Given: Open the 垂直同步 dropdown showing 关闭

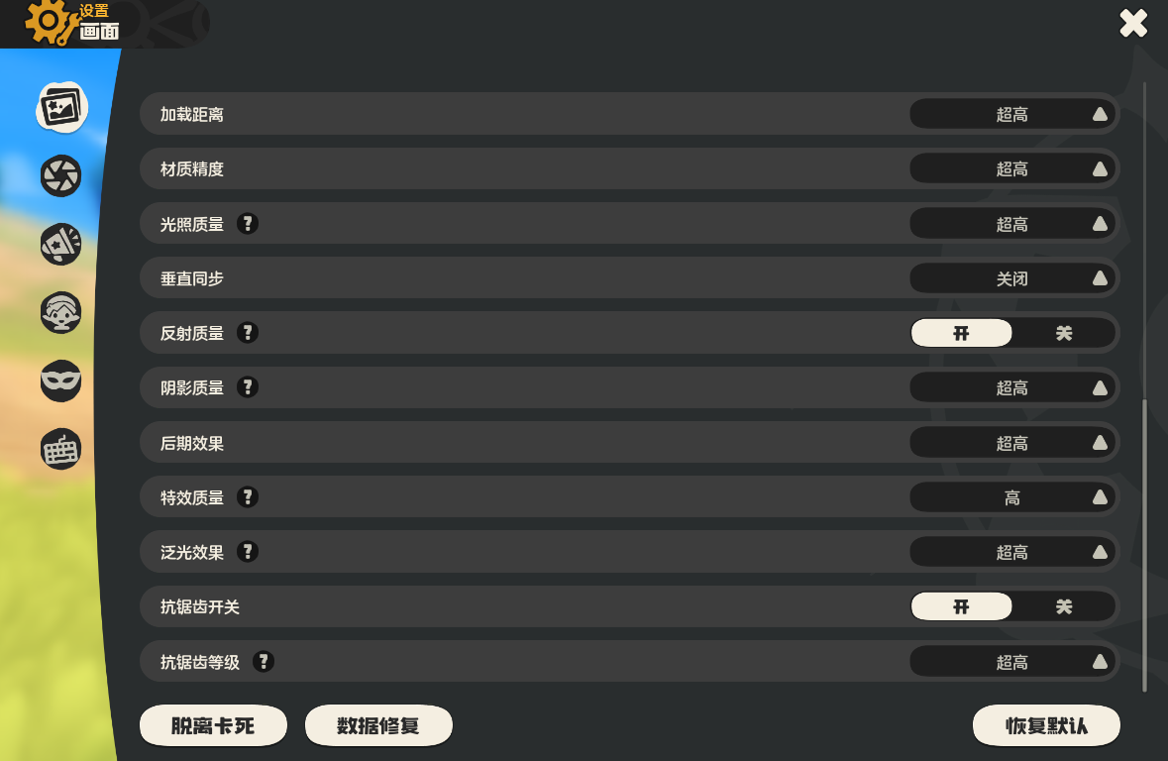Looking at the screenshot, I should [1012, 279].
